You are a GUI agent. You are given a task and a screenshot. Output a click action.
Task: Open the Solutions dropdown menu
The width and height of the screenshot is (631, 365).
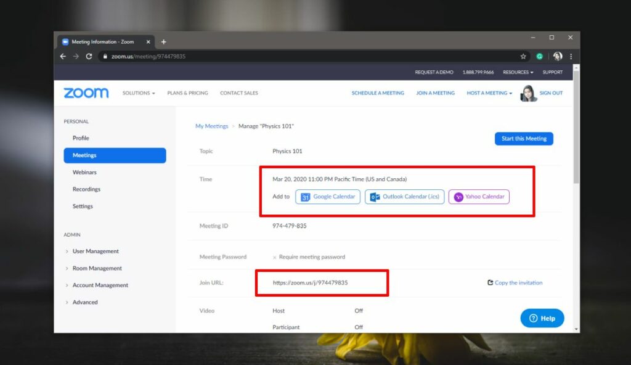coord(139,92)
